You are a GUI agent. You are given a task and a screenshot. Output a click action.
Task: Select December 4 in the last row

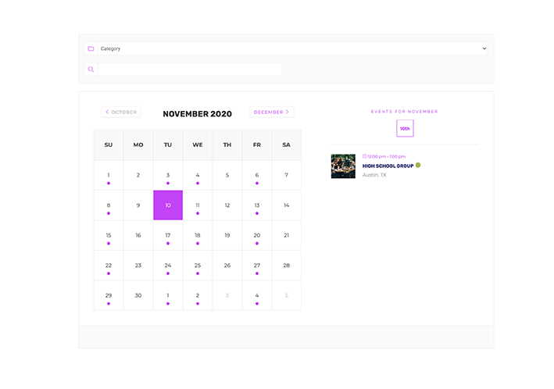coord(257,295)
